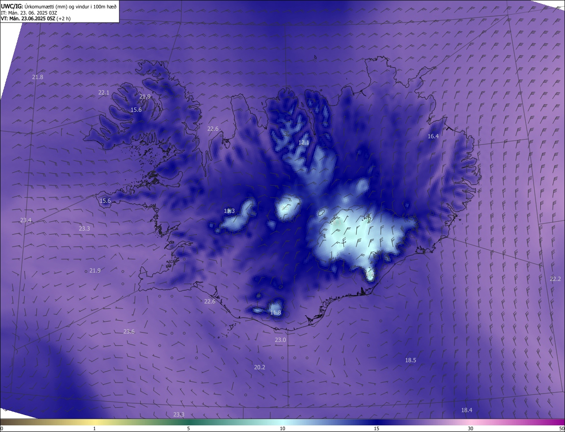
Task: Click the 16.4 value label
Action: (433, 136)
